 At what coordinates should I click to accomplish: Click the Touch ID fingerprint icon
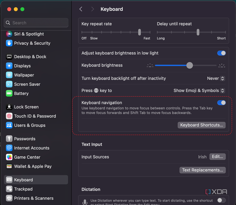tap(9, 116)
